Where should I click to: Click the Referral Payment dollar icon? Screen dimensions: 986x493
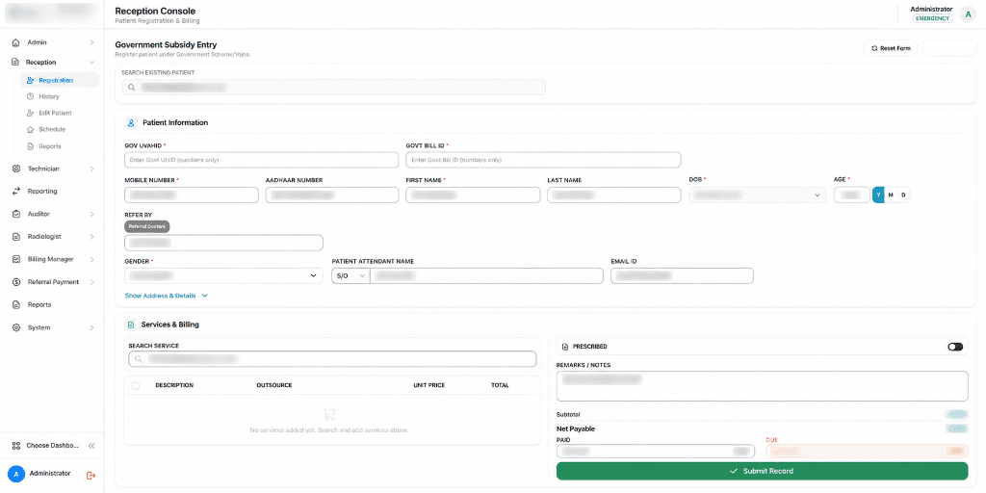tap(15, 282)
